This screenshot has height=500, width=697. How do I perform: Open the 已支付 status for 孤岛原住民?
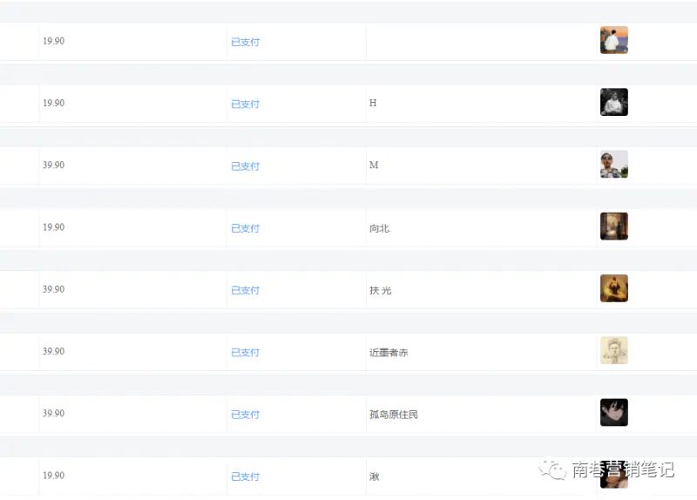point(246,415)
